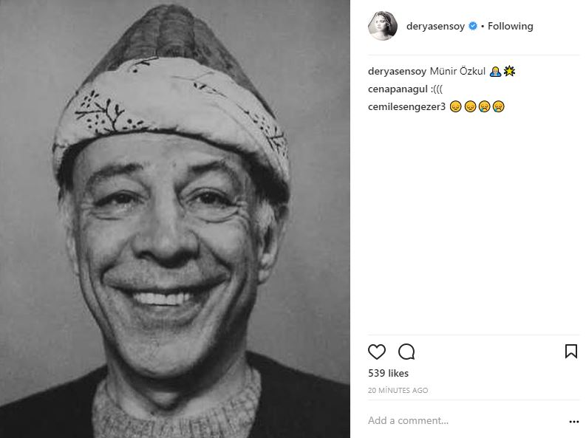Open the three-dot more options menu

tap(573, 422)
